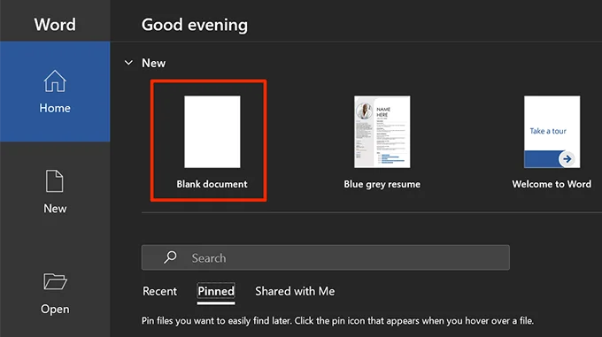Switch to the Recent tab

coord(159,291)
